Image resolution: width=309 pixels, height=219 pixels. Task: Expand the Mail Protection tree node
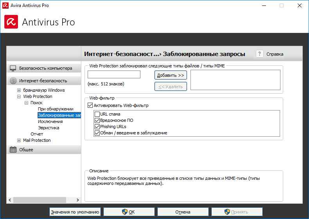coord(19,141)
